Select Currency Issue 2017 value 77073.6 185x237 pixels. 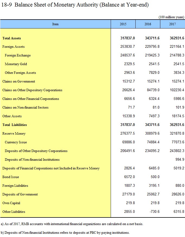tap(178, 142)
